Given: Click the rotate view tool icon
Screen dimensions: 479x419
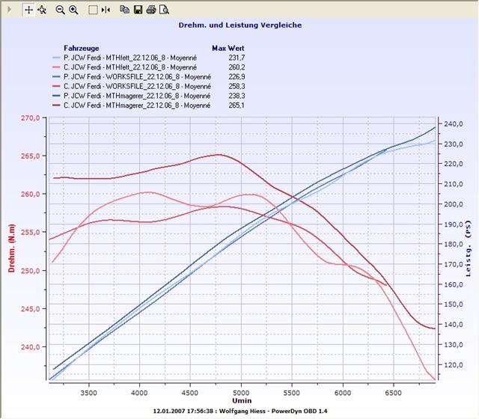Looking at the screenshot, I should click(42, 10).
